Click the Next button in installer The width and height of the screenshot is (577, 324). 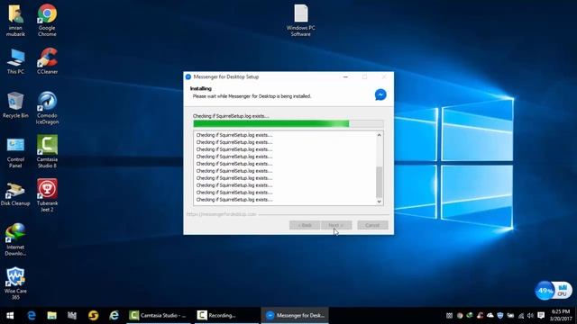point(336,225)
